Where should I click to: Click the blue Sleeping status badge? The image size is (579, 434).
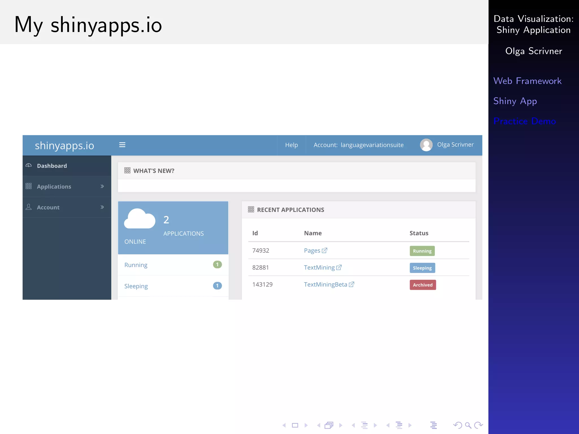click(422, 268)
